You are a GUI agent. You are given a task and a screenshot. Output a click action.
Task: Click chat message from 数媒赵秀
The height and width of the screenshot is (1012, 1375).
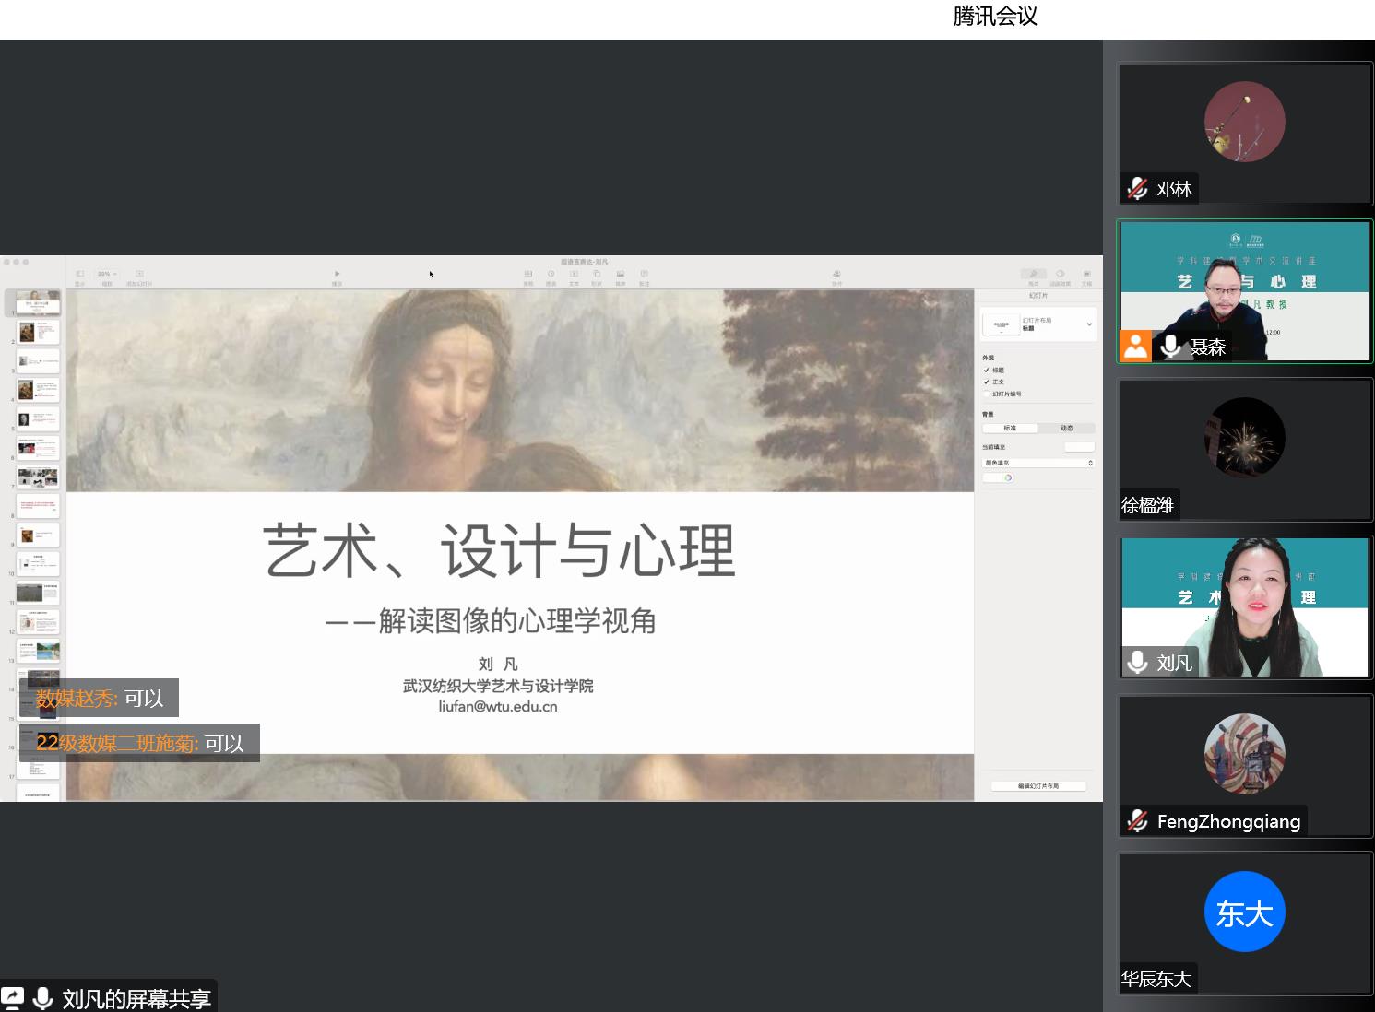[99, 698]
